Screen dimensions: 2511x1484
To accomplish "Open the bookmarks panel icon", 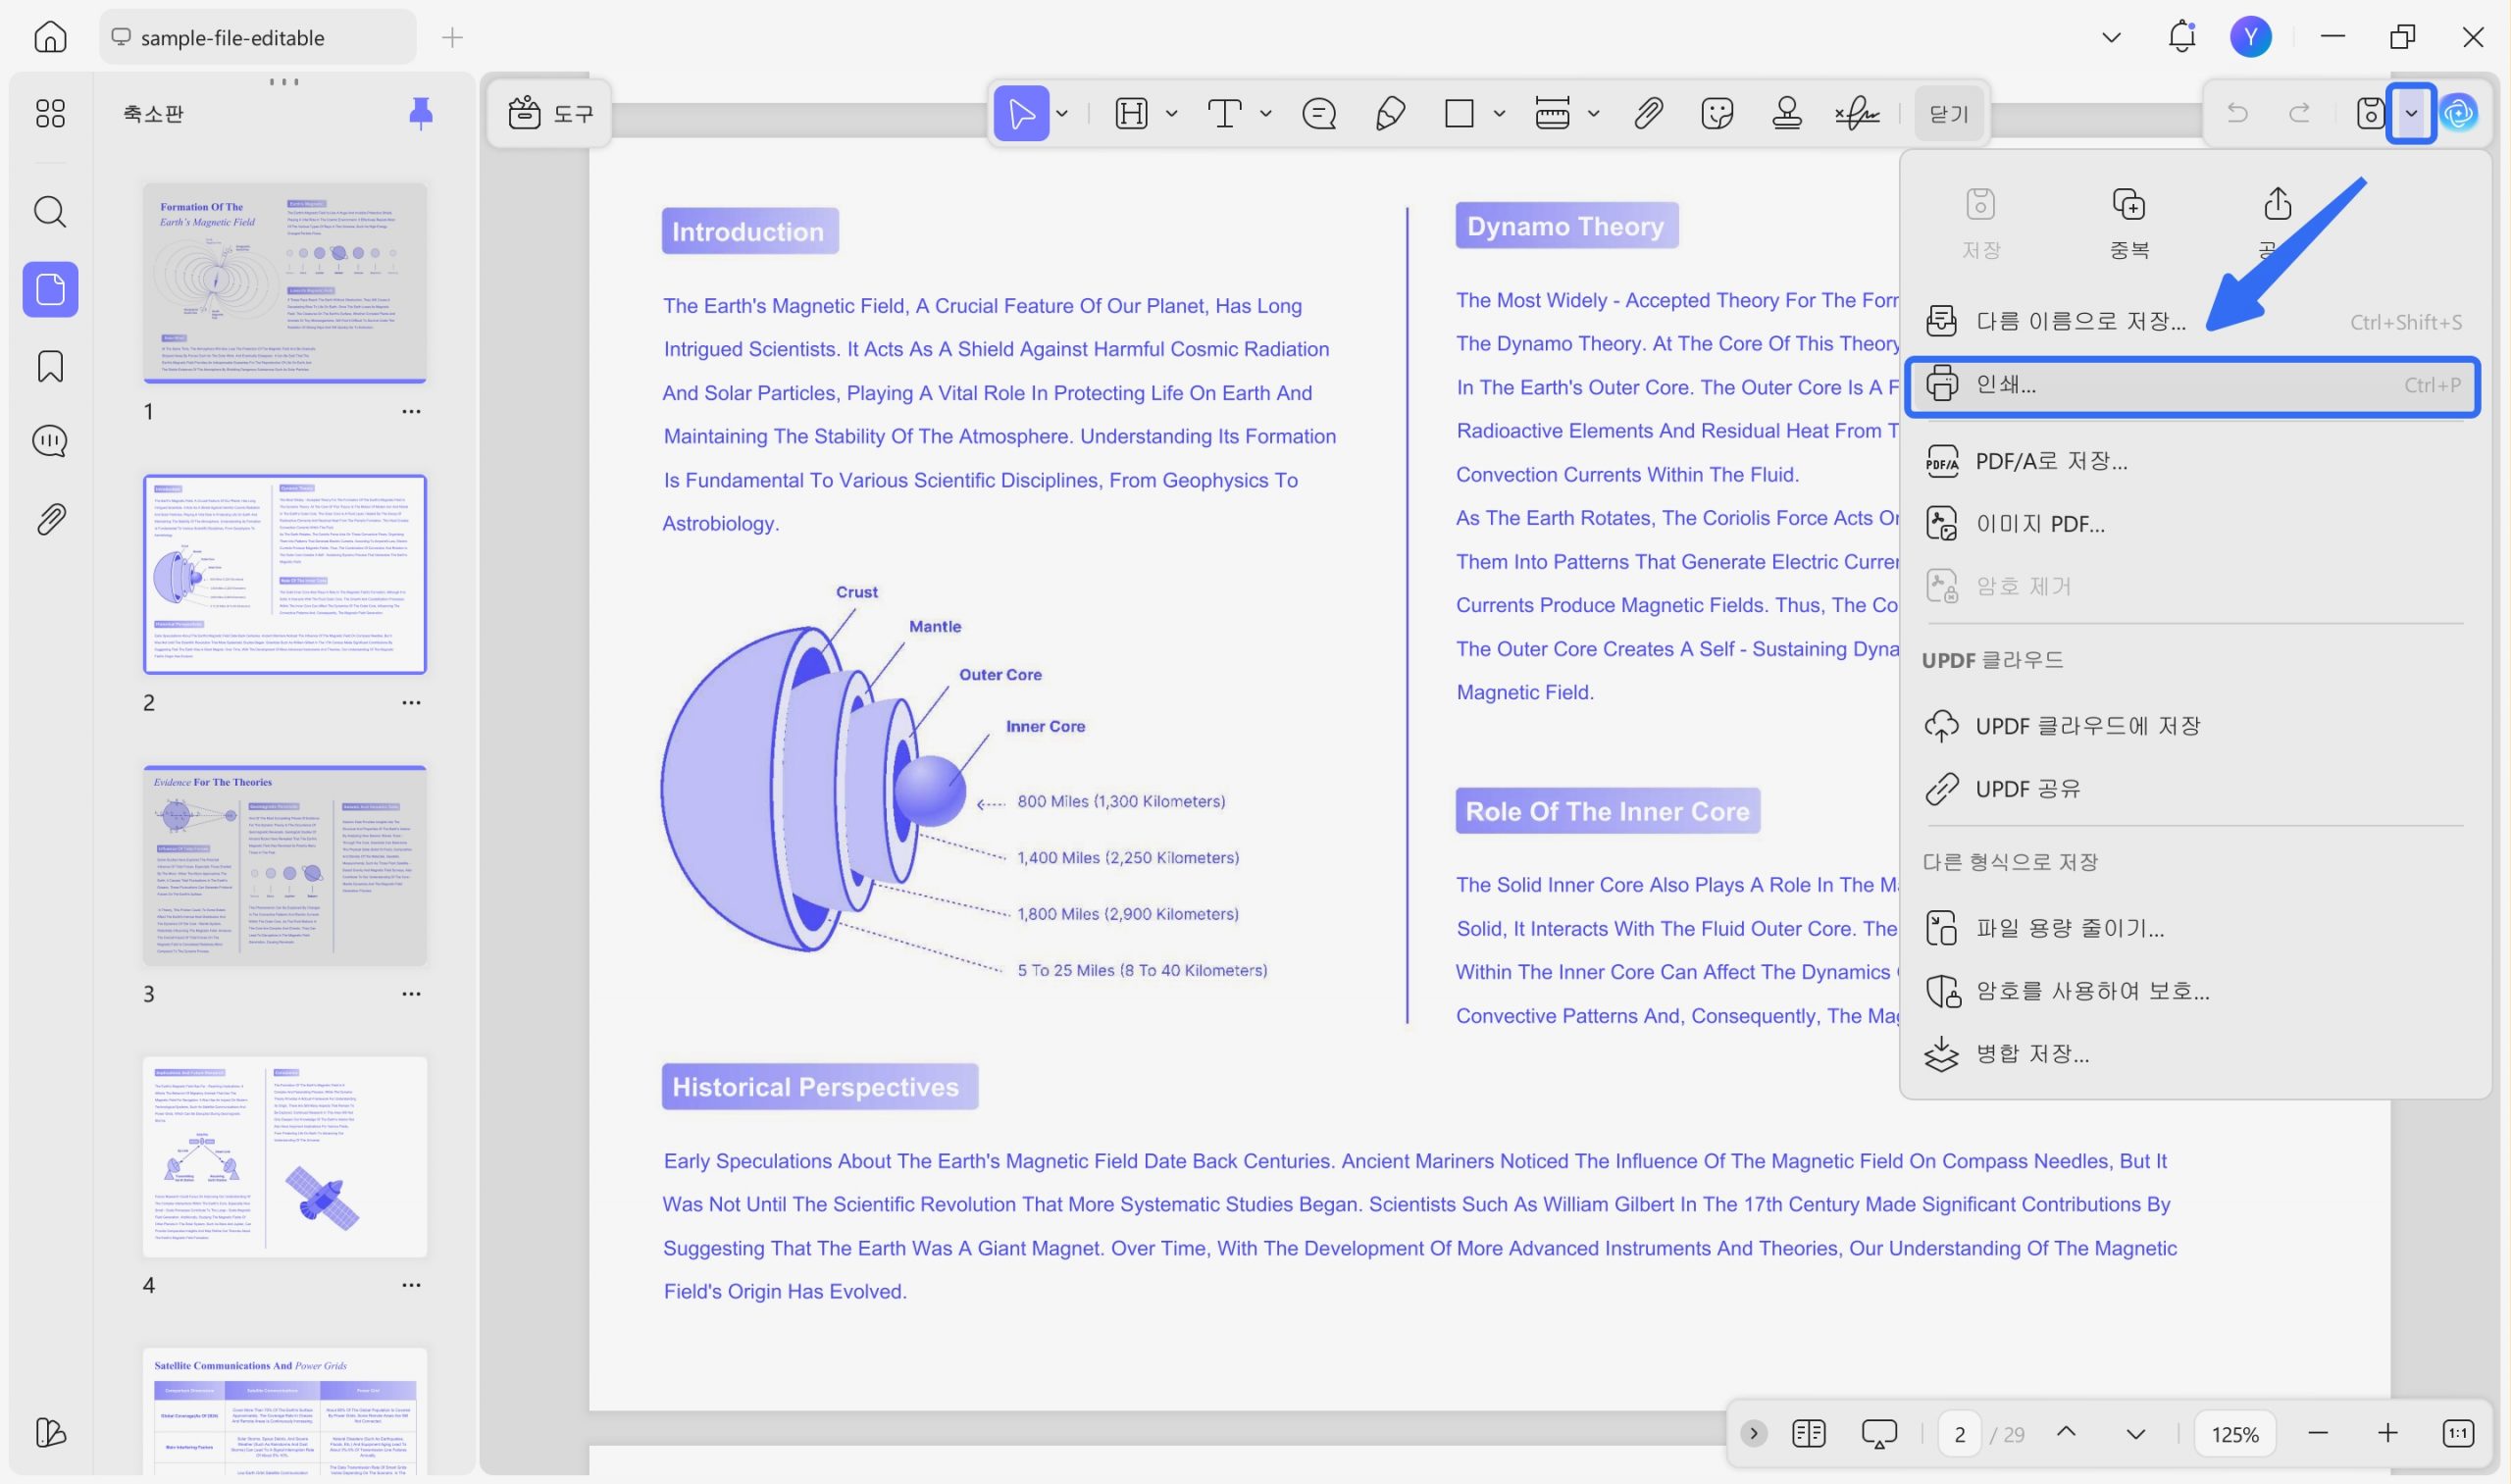I will coord(50,366).
